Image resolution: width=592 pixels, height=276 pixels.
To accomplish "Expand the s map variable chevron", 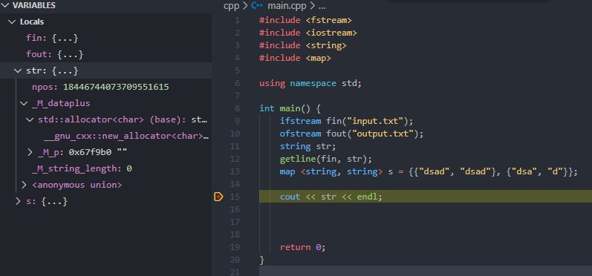I will [x=17, y=201].
